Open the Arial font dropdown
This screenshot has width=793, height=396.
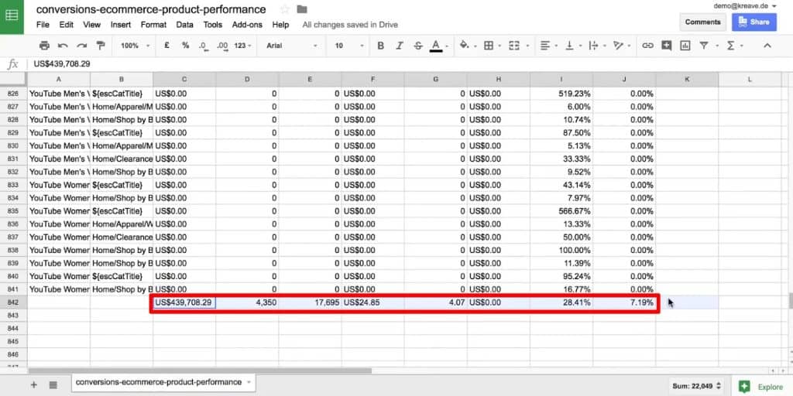[x=291, y=46]
